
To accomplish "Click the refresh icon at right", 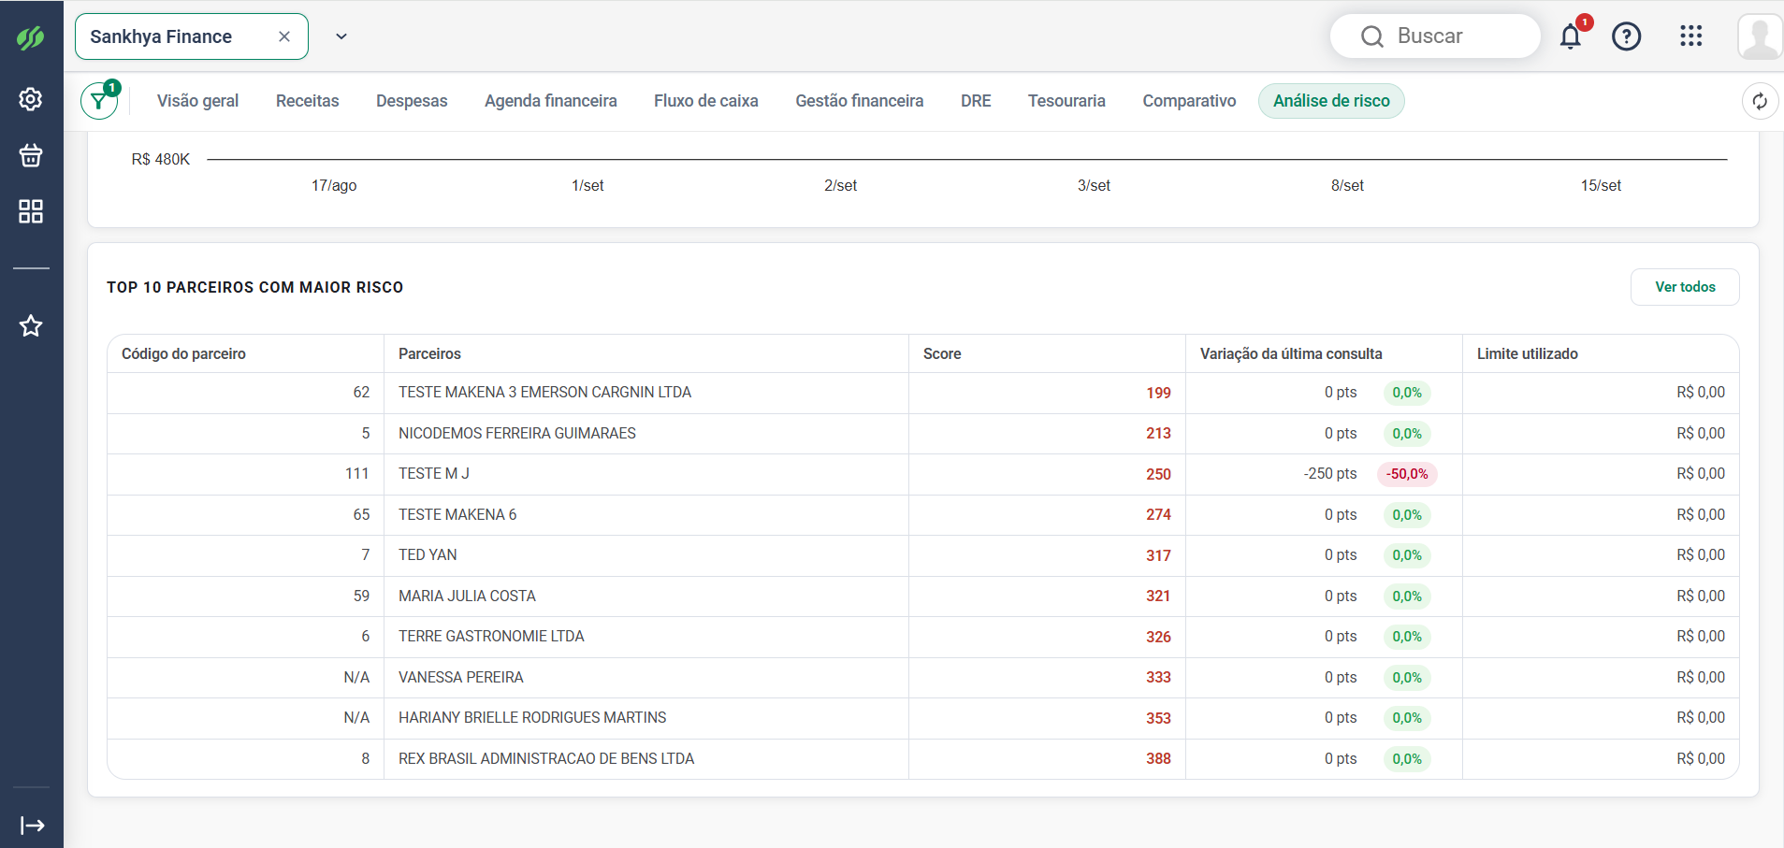I will click(x=1760, y=101).
